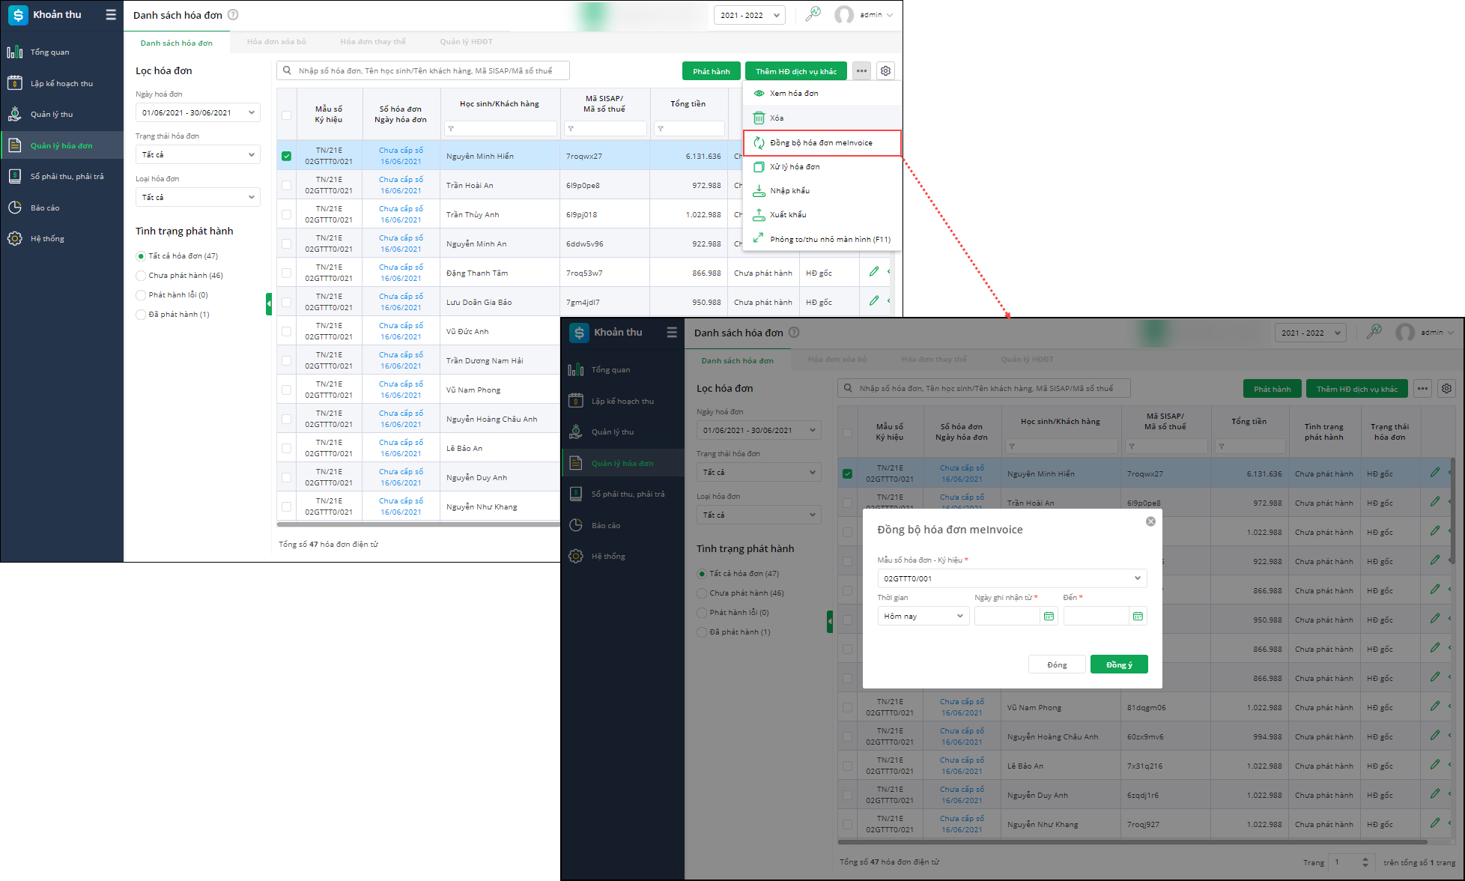1465x881 pixels.
Task: Uncheck the Nguyễn Minh Hiển invoice checkbox
Action: pos(286,156)
